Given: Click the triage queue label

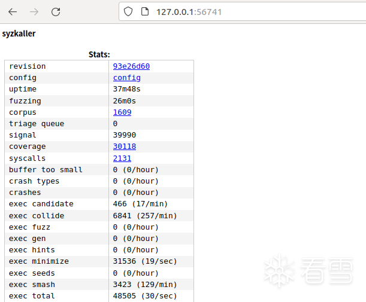Looking at the screenshot, I should 37,124.
